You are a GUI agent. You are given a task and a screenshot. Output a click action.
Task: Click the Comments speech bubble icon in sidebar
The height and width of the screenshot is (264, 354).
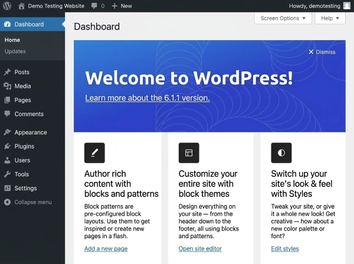(x=8, y=114)
